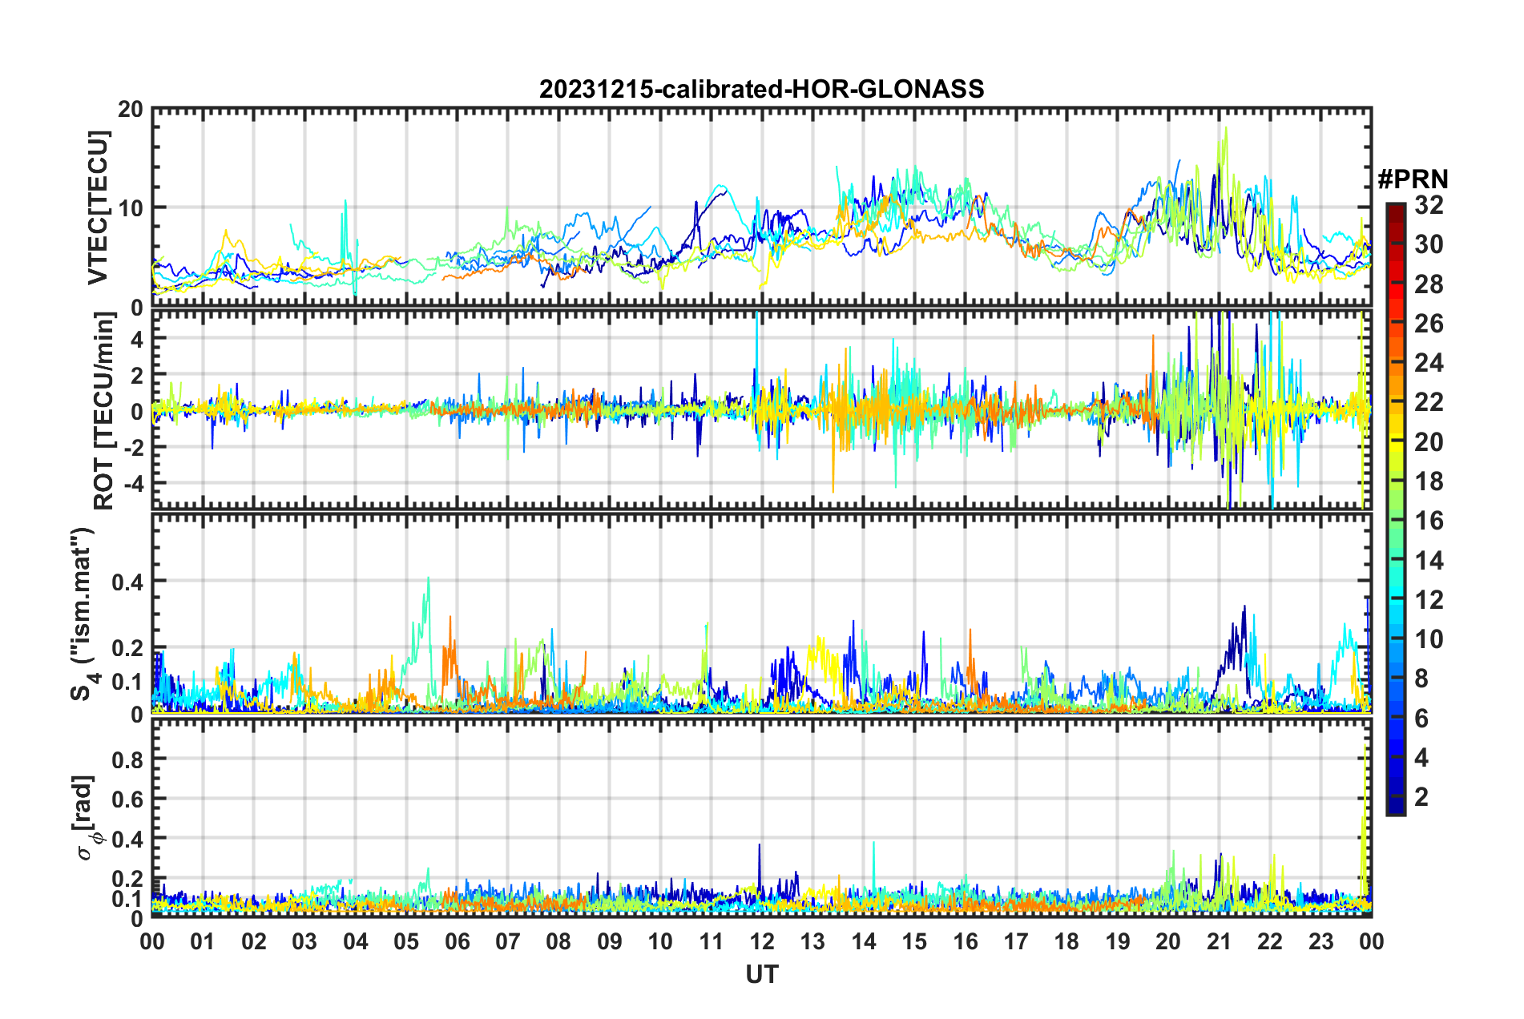Select colorbar tick label 28
The width and height of the screenshot is (1524, 1019).
[1429, 284]
